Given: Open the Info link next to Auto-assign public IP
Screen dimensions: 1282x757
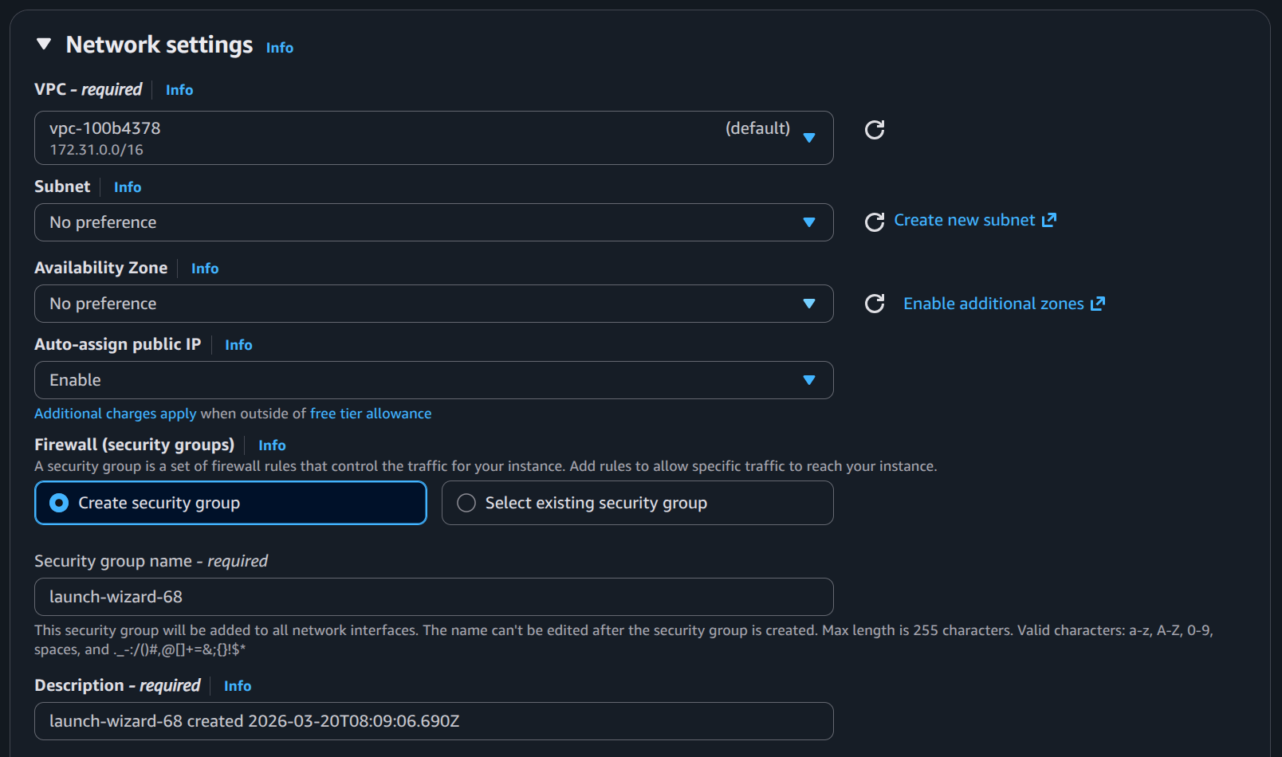Looking at the screenshot, I should tap(238, 345).
